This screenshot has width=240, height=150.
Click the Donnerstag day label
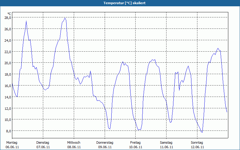pyautogui.click(x=105, y=143)
